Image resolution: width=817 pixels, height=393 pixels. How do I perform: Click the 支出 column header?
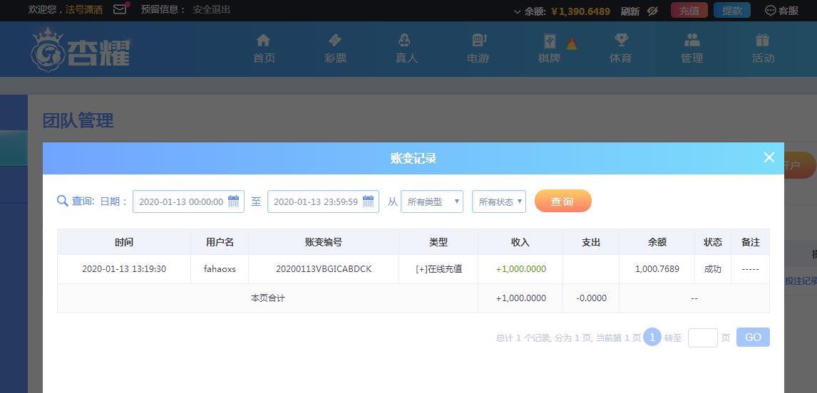(x=591, y=242)
